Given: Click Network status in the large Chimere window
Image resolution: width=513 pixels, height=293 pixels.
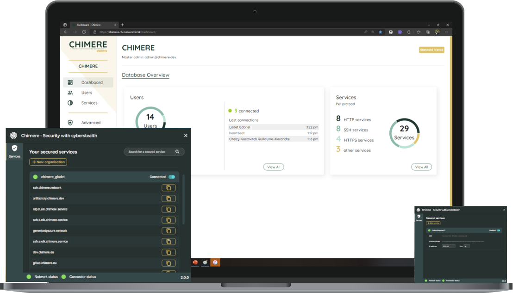Looking at the screenshot, I should (x=46, y=277).
